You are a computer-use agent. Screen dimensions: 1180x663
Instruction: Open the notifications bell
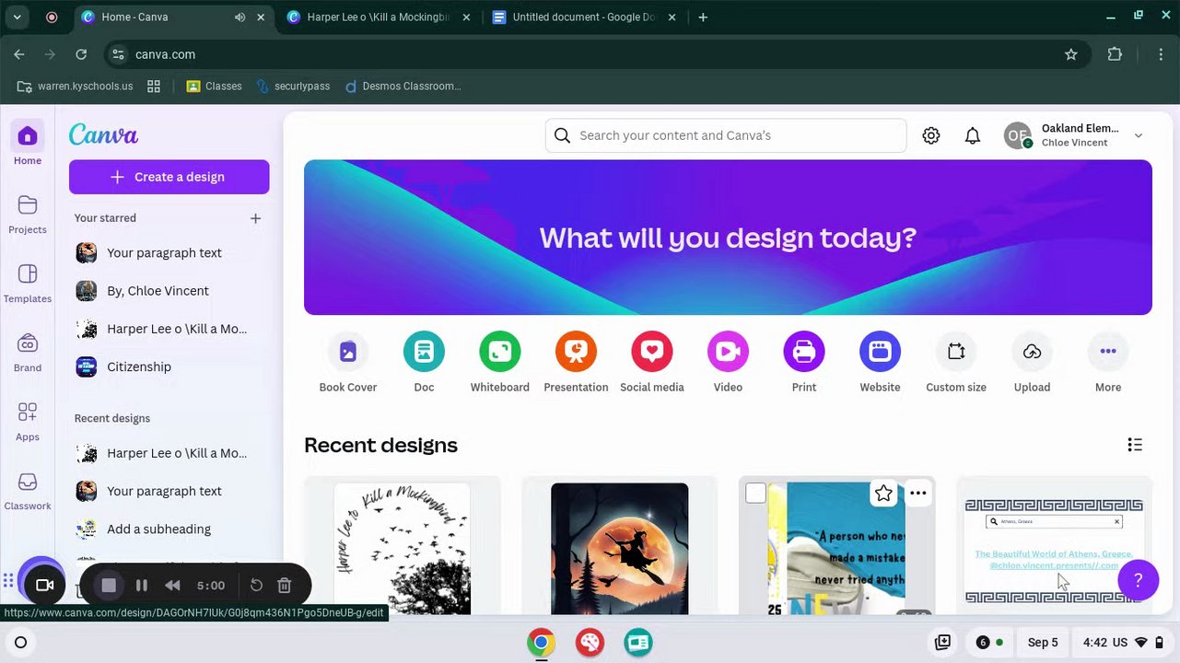[972, 136]
